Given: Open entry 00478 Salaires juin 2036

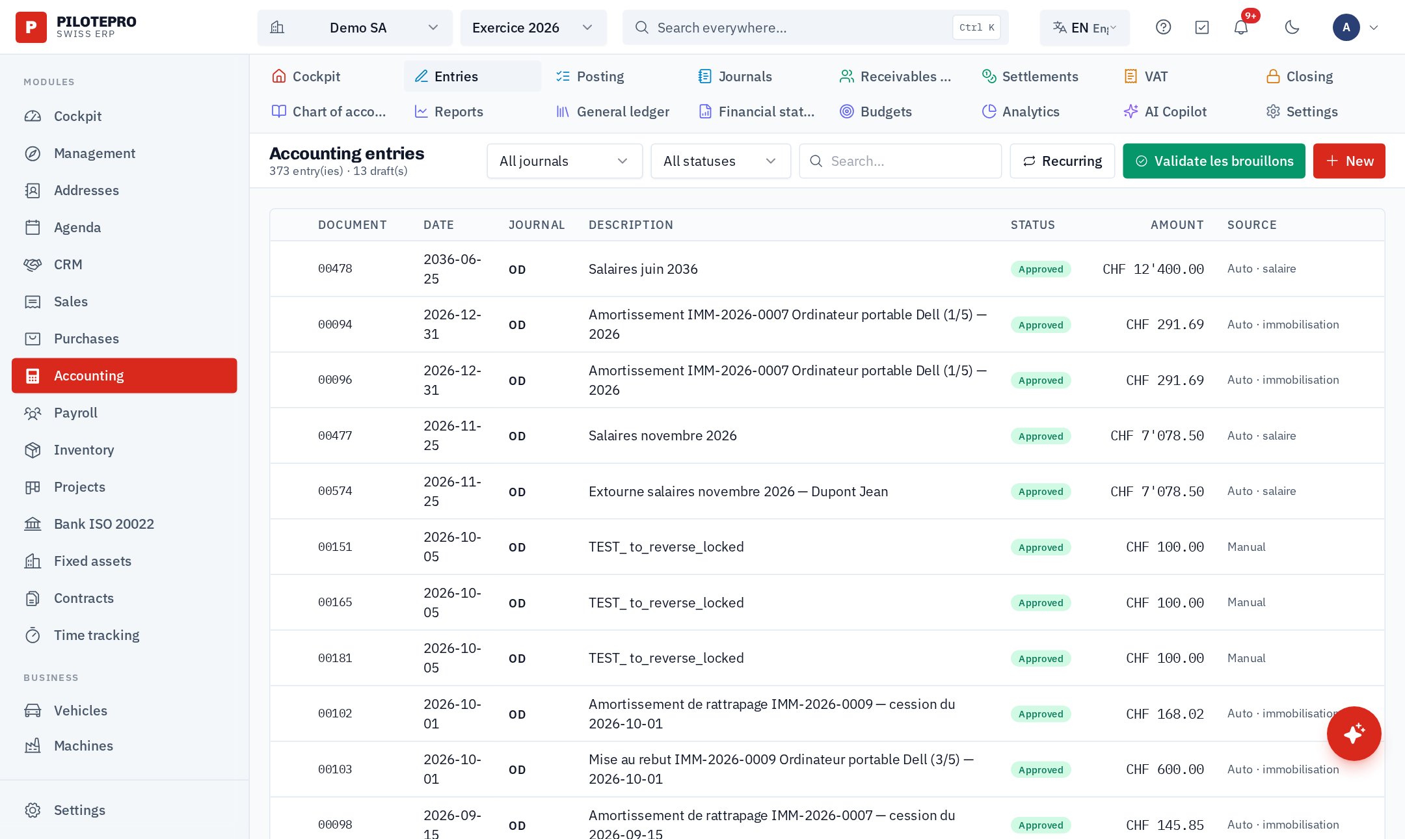Looking at the screenshot, I should click(x=827, y=269).
